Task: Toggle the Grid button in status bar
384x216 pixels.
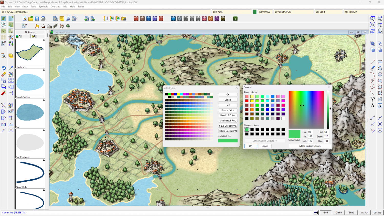Action: (x=326, y=212)
